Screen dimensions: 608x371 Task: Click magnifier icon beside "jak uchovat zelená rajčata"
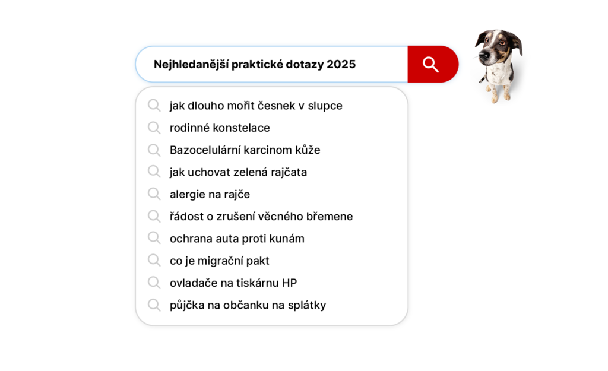pyautogui.click(x=154, y=172)
